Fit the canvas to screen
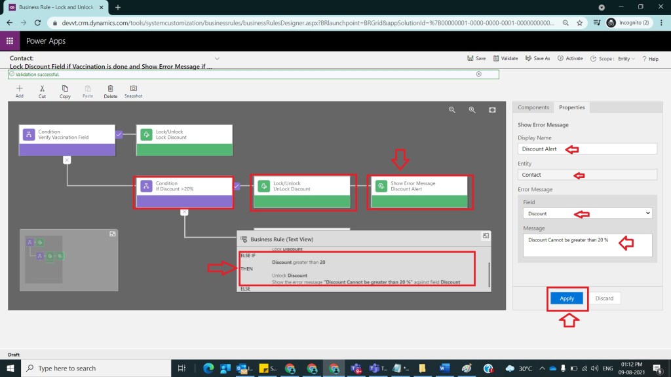This screenshot has width=671, height=377. coord(492,110)
